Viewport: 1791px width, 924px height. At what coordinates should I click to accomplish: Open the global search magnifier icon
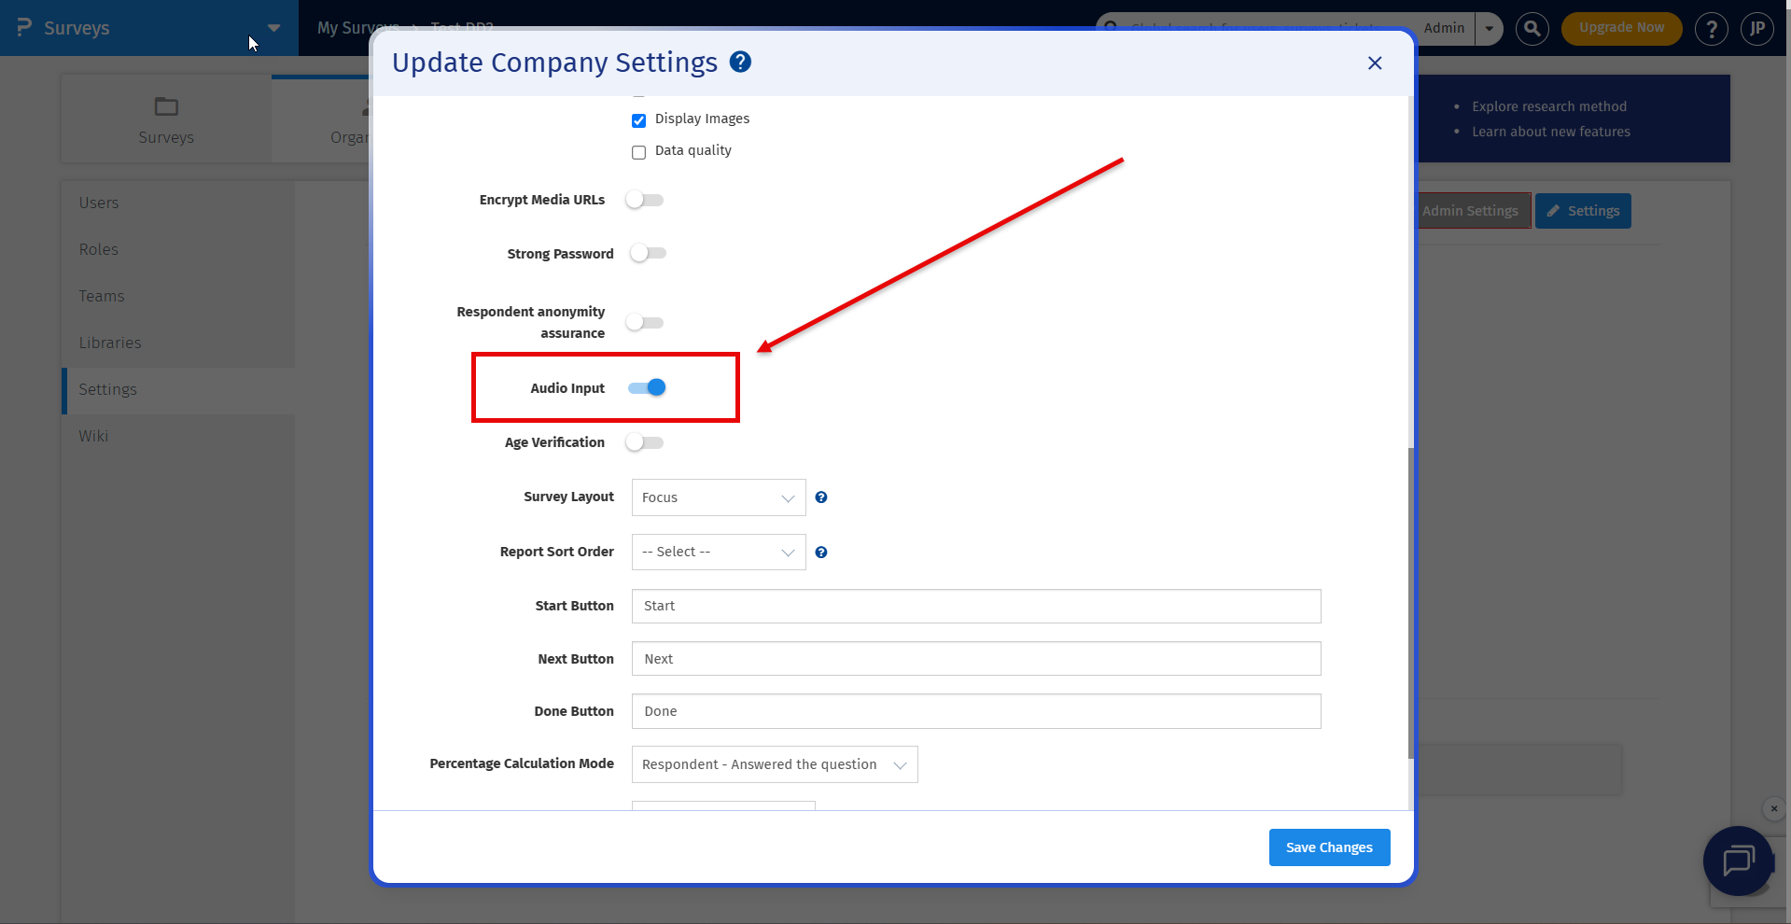point(1532,28)
